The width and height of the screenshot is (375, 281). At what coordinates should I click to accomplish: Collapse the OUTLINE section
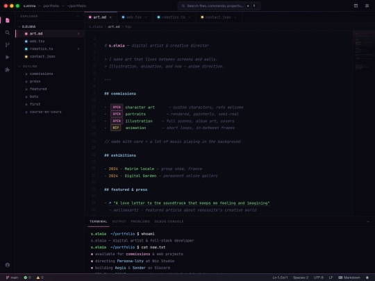pyautogui.click(x=28, y=66)
